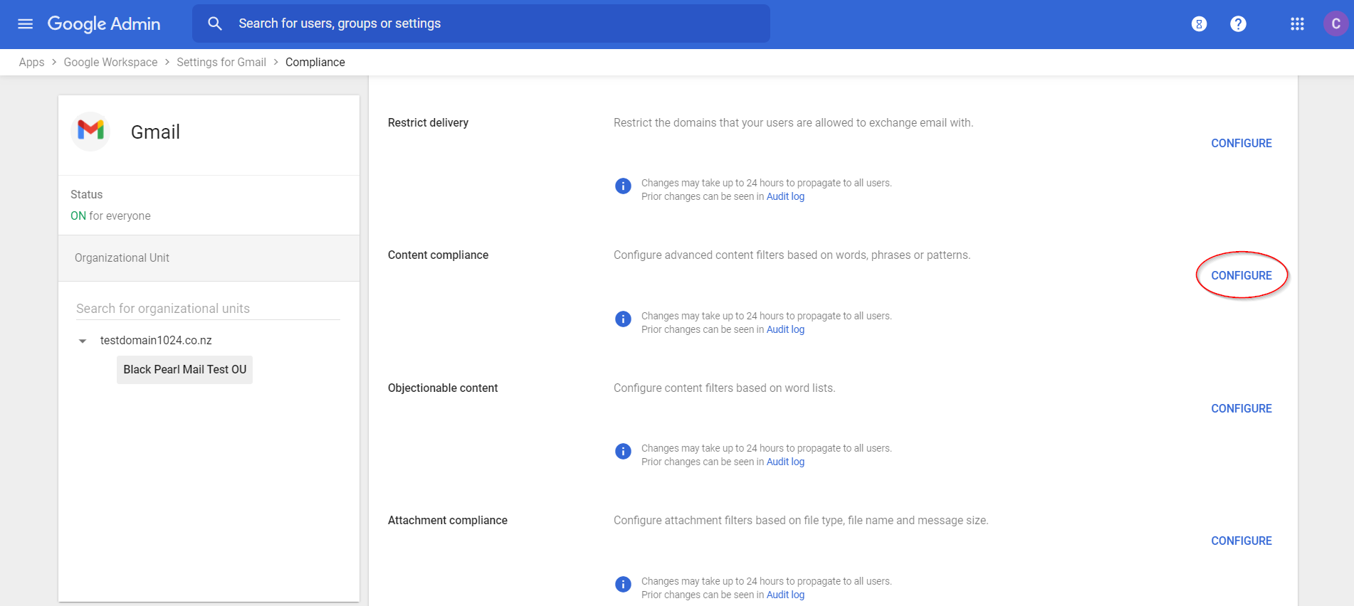Open the main hamburger menu
The image size is (1354, 606).
(x=25, y=24)
